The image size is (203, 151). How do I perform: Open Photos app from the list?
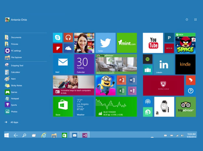[11, 111]
